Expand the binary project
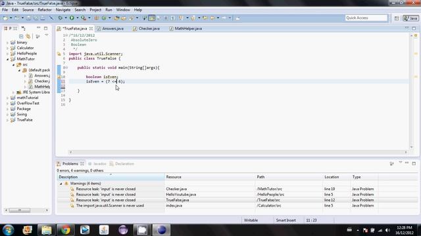Viewport: 421px width, 236px height. point(7,43)
